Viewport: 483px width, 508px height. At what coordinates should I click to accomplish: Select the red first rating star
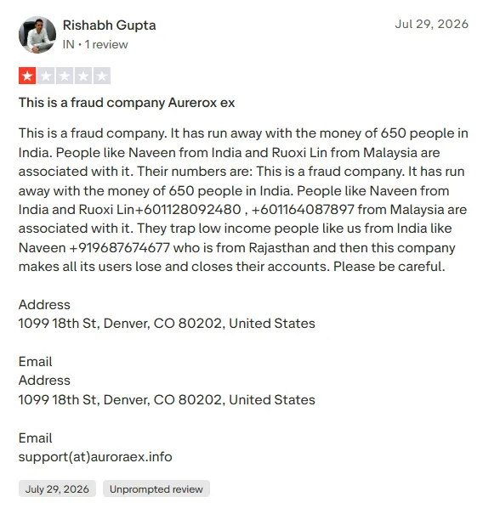pyautogui.click(x=27, y=76)
